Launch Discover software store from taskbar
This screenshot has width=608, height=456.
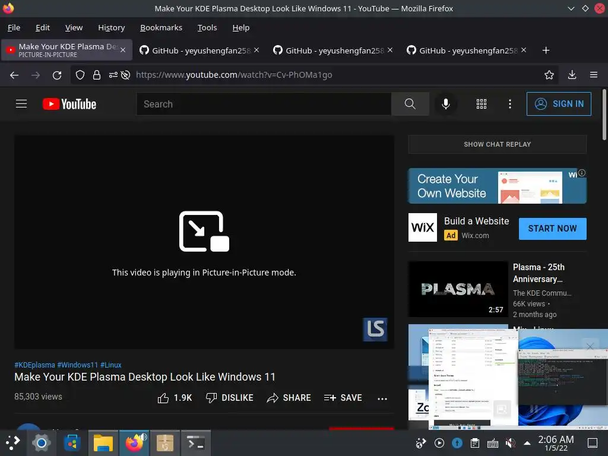click(x=72, y=443)
